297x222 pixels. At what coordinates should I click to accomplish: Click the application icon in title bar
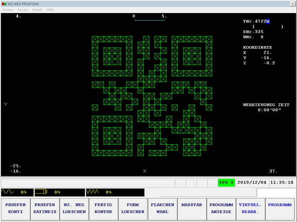(4, 4)
